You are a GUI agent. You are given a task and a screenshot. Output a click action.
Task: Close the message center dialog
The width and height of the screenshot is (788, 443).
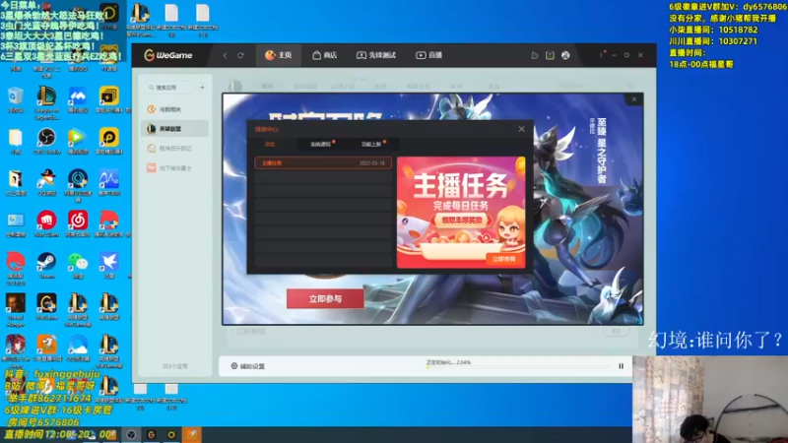(x=521, y=129)
